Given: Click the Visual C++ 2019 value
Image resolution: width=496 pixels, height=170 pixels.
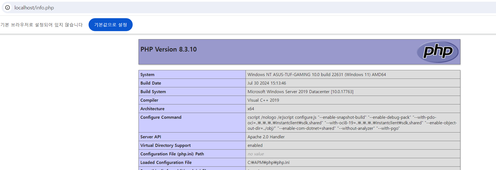Looking at the screenshot, I should (x=263, y=100).
